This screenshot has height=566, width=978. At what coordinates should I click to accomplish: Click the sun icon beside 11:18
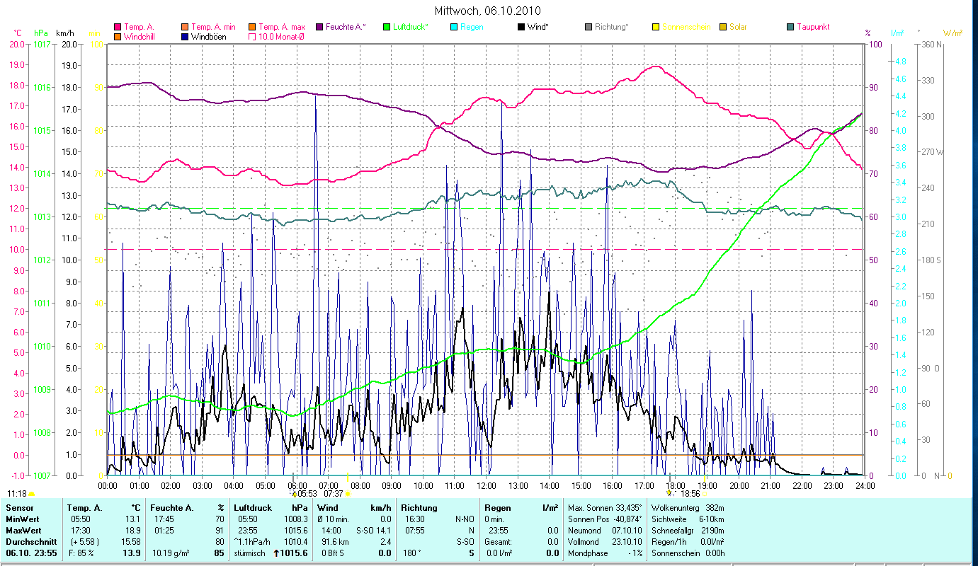pos(32,493)
